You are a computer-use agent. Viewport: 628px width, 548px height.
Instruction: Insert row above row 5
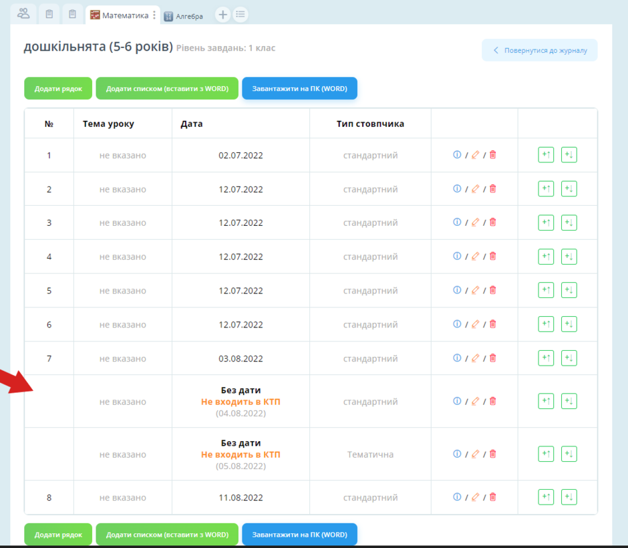pos(546,290)
